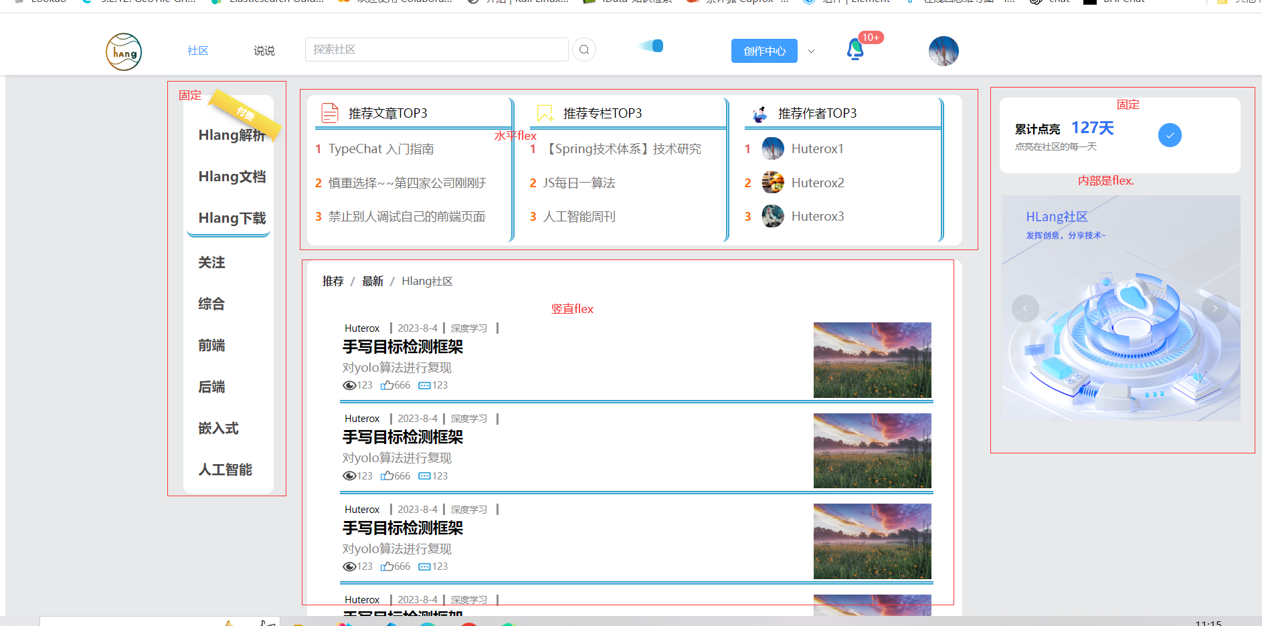Click into the 探索社区 search field
1262x626 pixels.
[x=437, y=49]
